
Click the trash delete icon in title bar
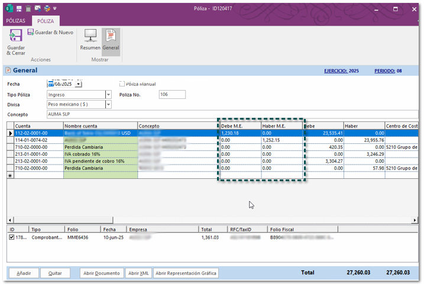[28, 9]
